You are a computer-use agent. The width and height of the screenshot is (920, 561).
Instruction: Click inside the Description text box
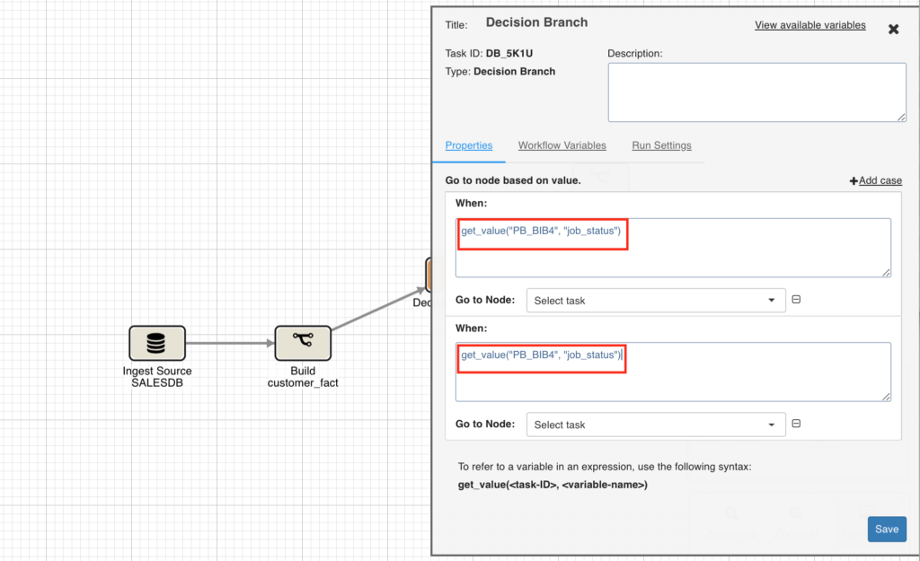[756, 92]
